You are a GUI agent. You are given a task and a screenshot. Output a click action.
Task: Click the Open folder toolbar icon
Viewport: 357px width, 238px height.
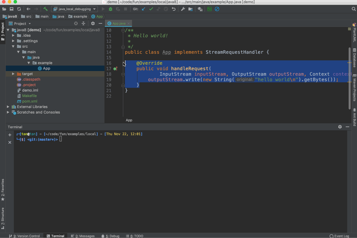point(4,9)
